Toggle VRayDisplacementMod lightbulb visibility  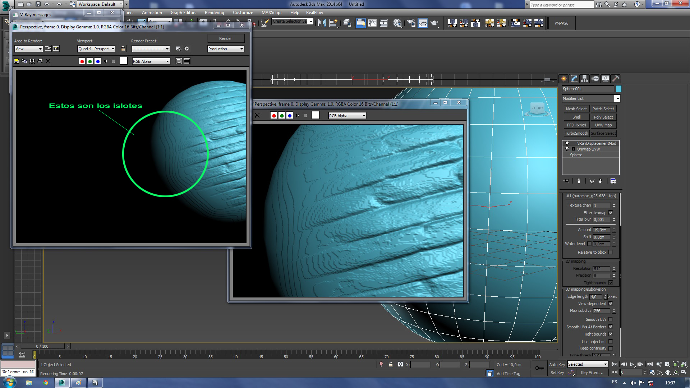coord(567,143)
